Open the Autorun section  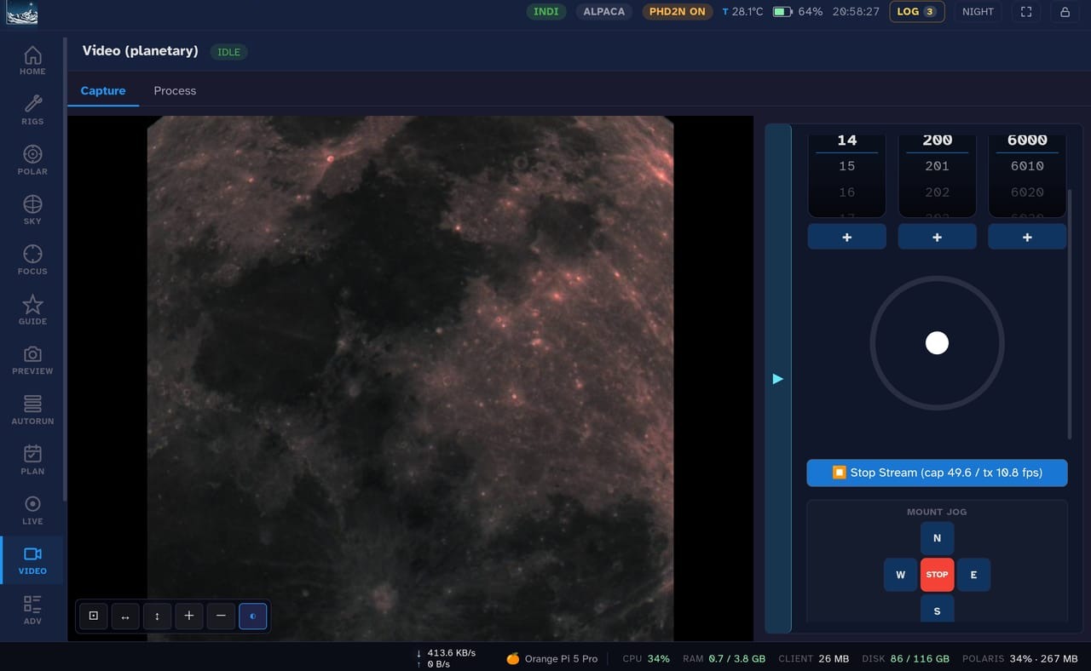[x=32, y=410]
